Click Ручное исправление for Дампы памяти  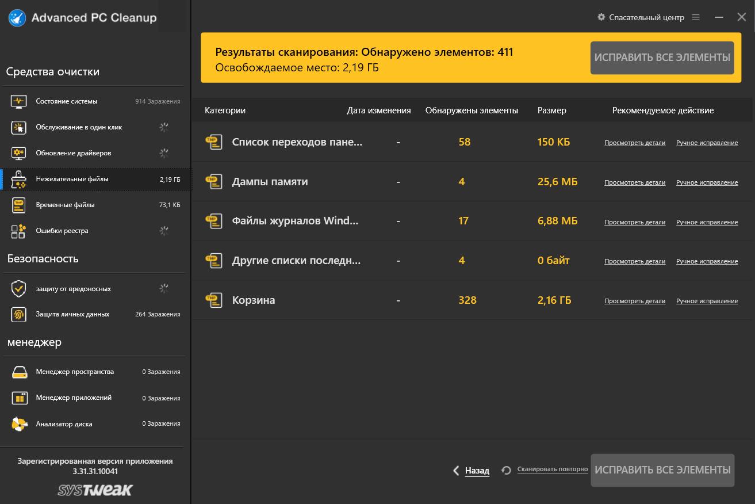[707, 182]
